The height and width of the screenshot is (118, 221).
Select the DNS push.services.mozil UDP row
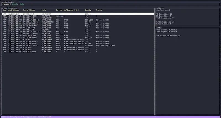point(78,40)
